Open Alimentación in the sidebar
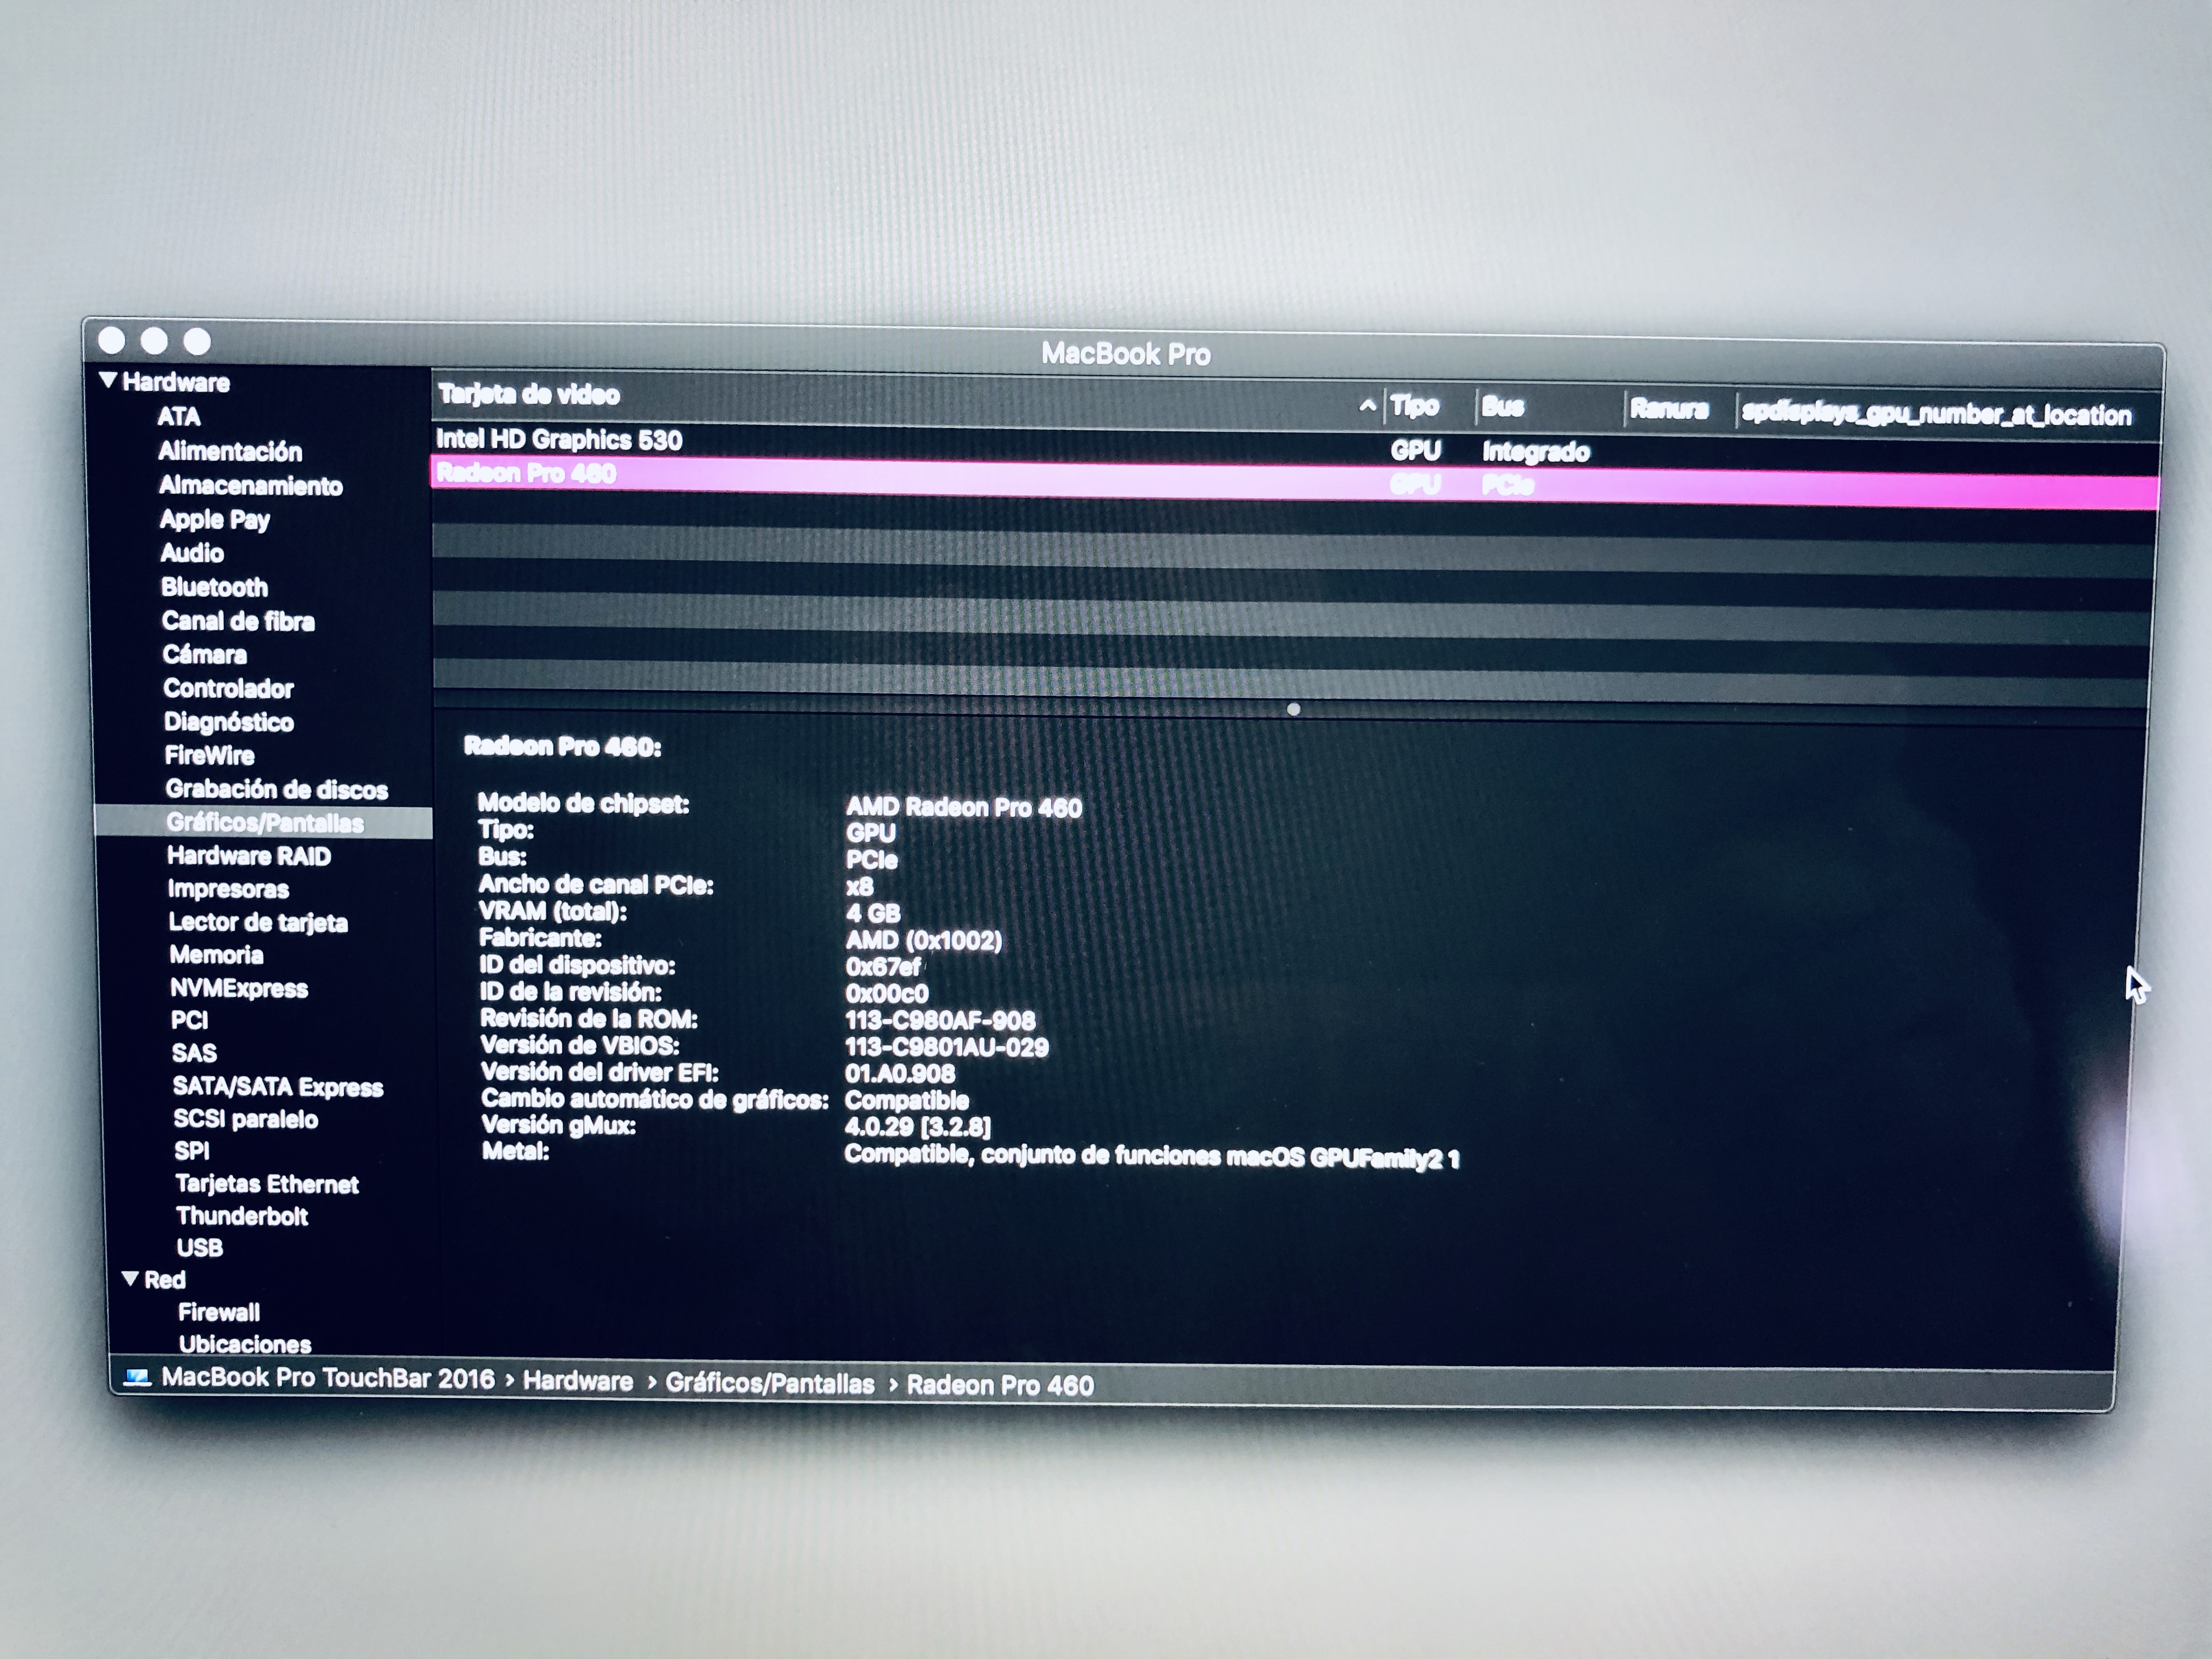This screenshot has width=2212, height=1659. [230, 451]
